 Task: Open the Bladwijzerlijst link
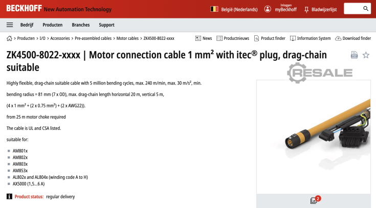click(324, 10)
